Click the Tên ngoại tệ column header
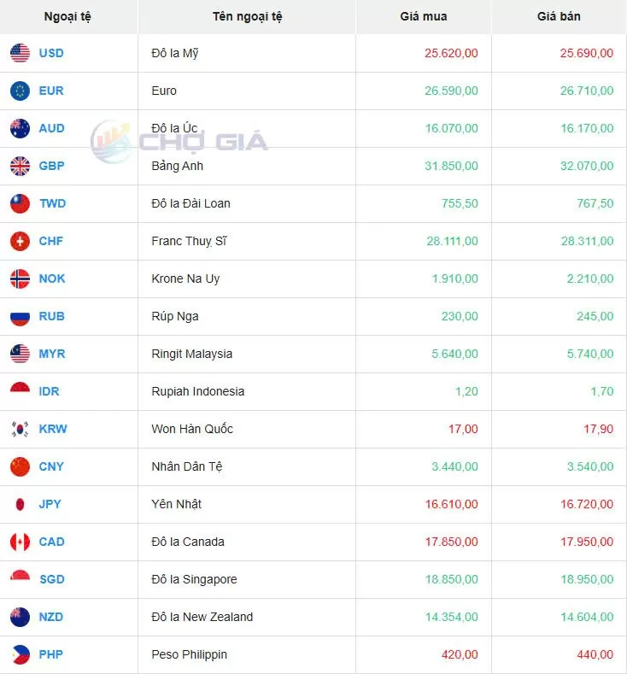The width and height of the screenshot is (627, 674). [247, 16]
